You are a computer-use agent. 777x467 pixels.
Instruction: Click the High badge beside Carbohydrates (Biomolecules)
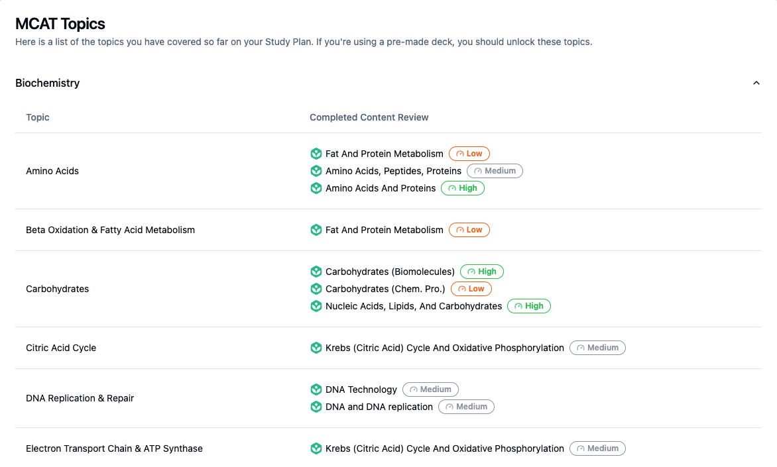pos(482,272)
